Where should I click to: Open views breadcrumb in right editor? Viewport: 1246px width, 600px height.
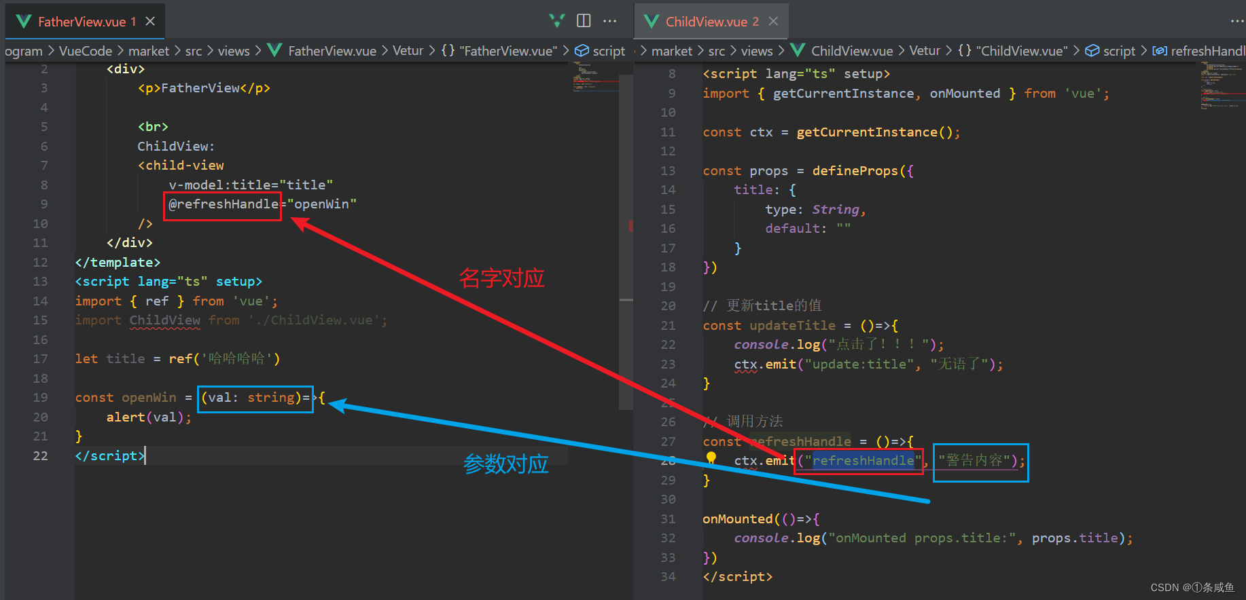click(757, 51)
